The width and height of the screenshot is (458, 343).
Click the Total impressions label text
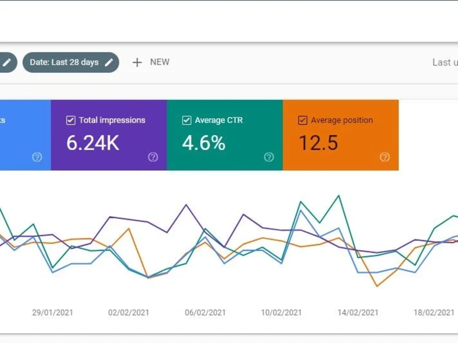pos(112,120)
